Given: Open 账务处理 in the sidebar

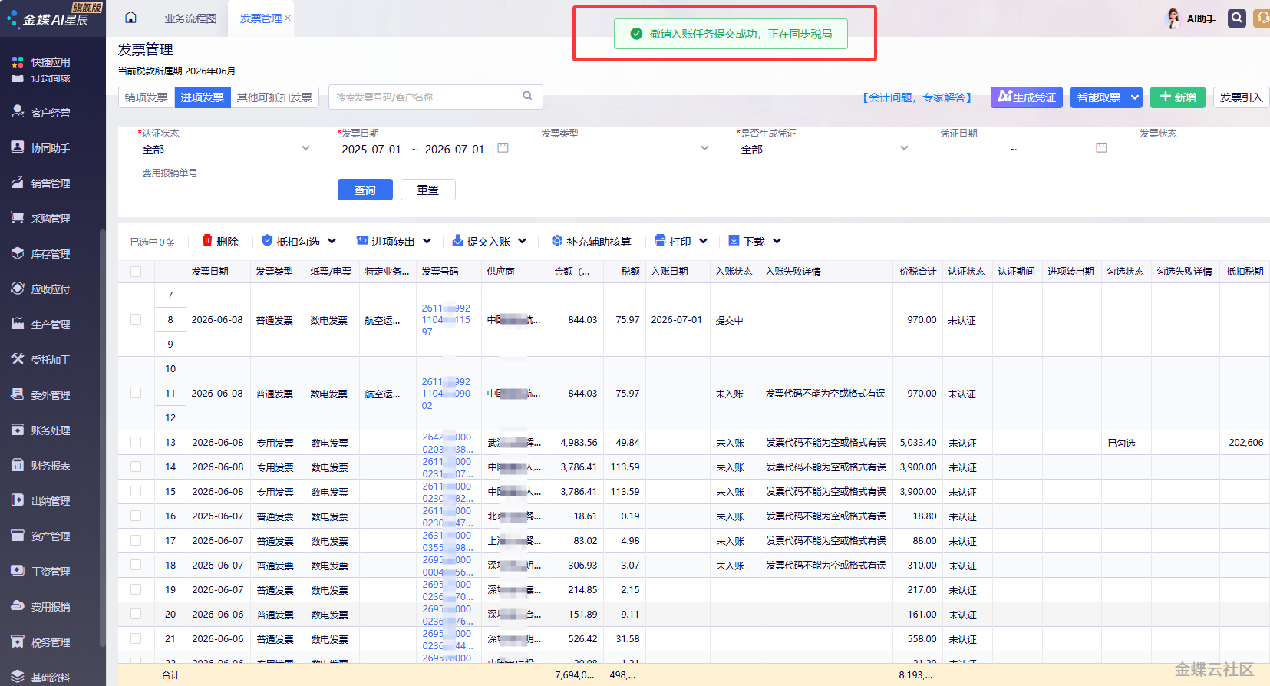Looking at the screenshot, I should coord(51,430).
